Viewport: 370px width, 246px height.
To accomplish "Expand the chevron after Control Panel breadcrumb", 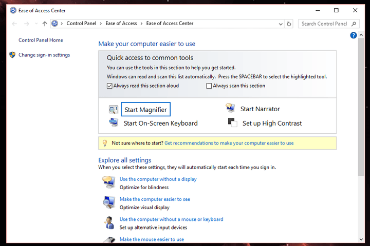I will coord(101,24).
